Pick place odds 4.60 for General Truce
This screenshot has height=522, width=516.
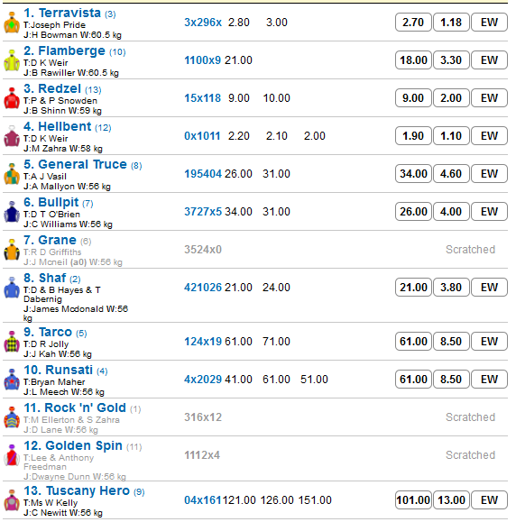[451, 174]
